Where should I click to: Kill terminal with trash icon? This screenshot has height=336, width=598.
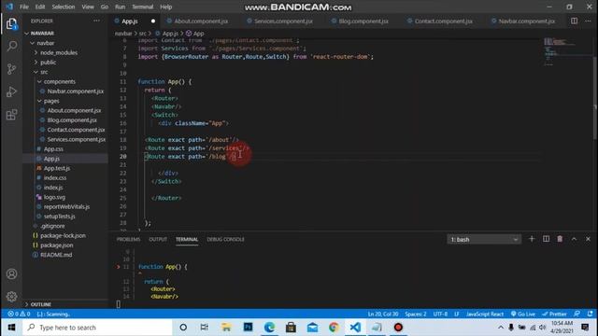(x=560, y=239)
